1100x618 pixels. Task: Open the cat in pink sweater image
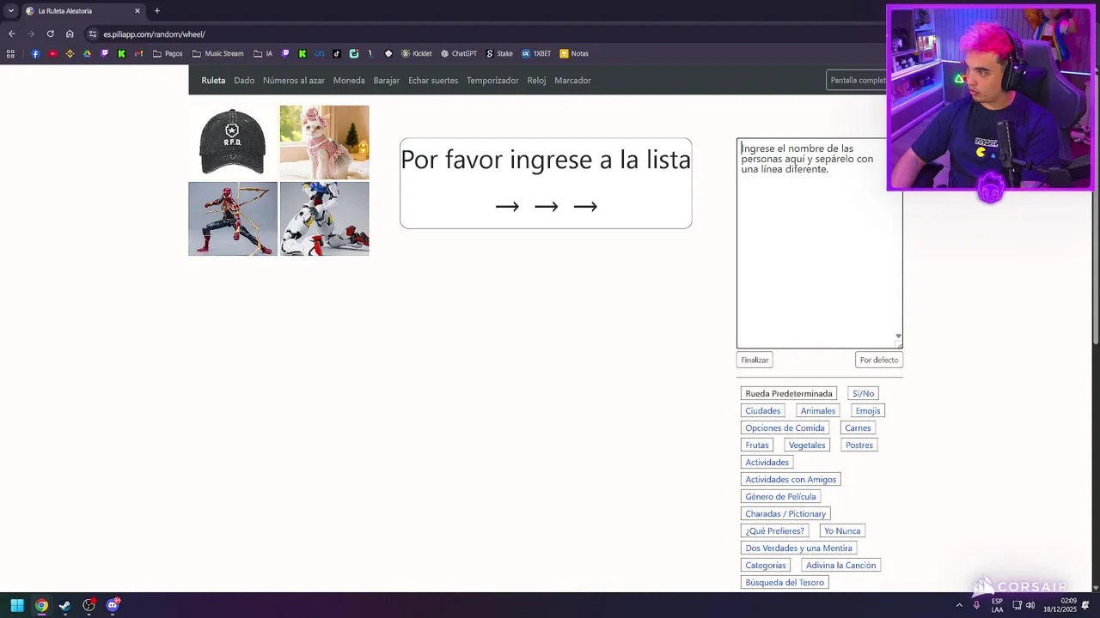[324, 142]
